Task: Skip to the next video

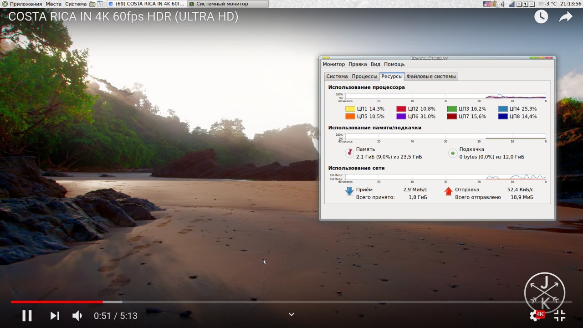Action: (55, 315)
